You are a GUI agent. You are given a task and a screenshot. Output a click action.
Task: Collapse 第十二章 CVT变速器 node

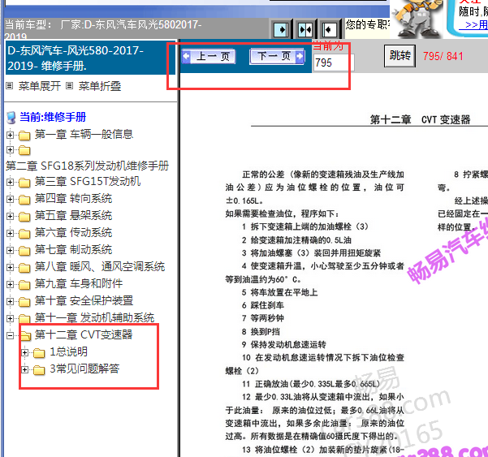10,336
